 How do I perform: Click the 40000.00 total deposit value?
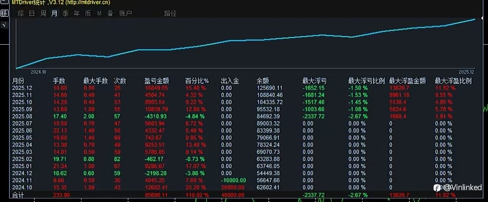pos(232,195)
